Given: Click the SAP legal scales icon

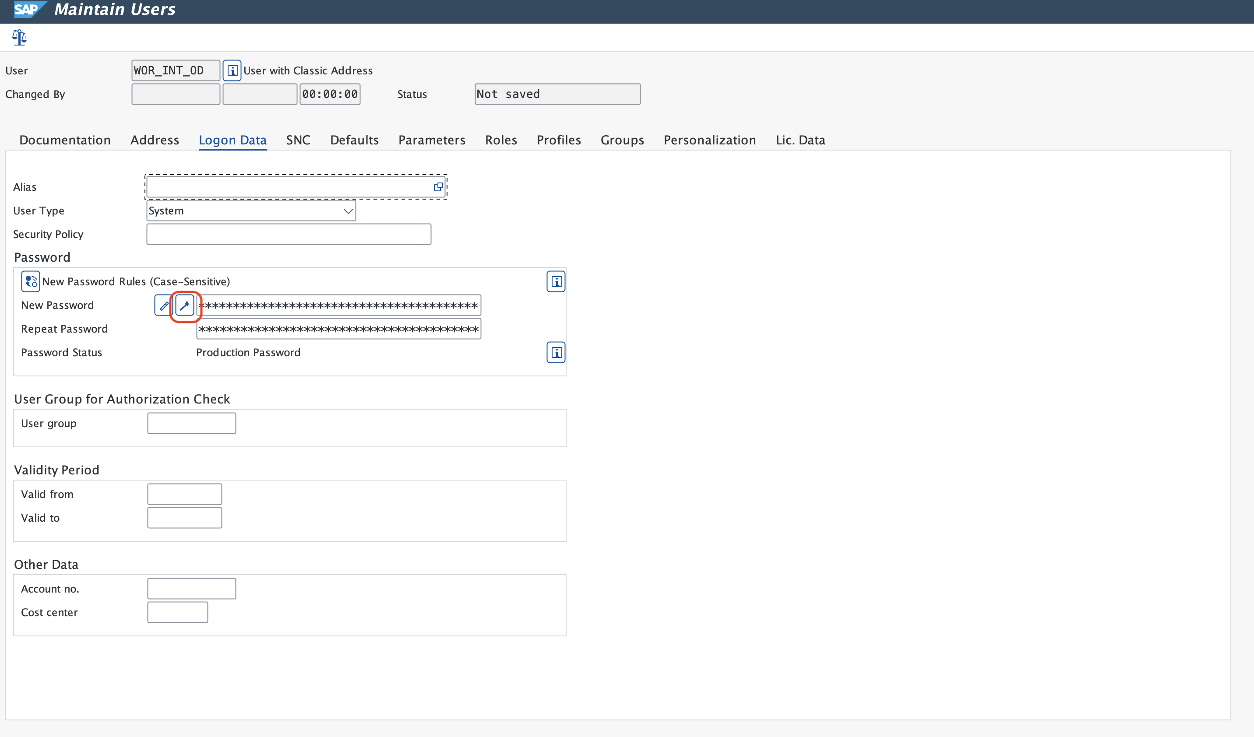Looking at the screenshot, I should coord(19,37).
